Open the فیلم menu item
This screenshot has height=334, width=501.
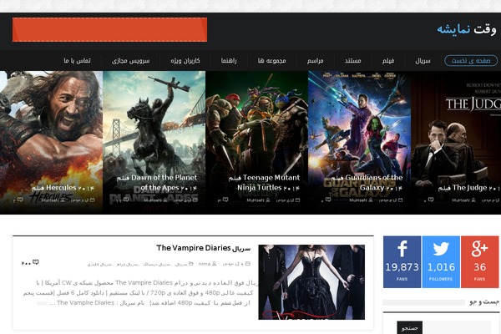(x=388, y=61)
